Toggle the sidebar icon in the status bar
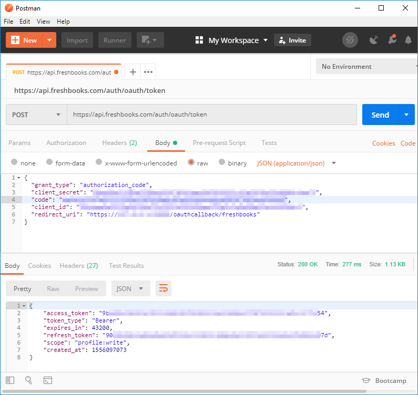The image size is (418, 395). coord(10,380)
